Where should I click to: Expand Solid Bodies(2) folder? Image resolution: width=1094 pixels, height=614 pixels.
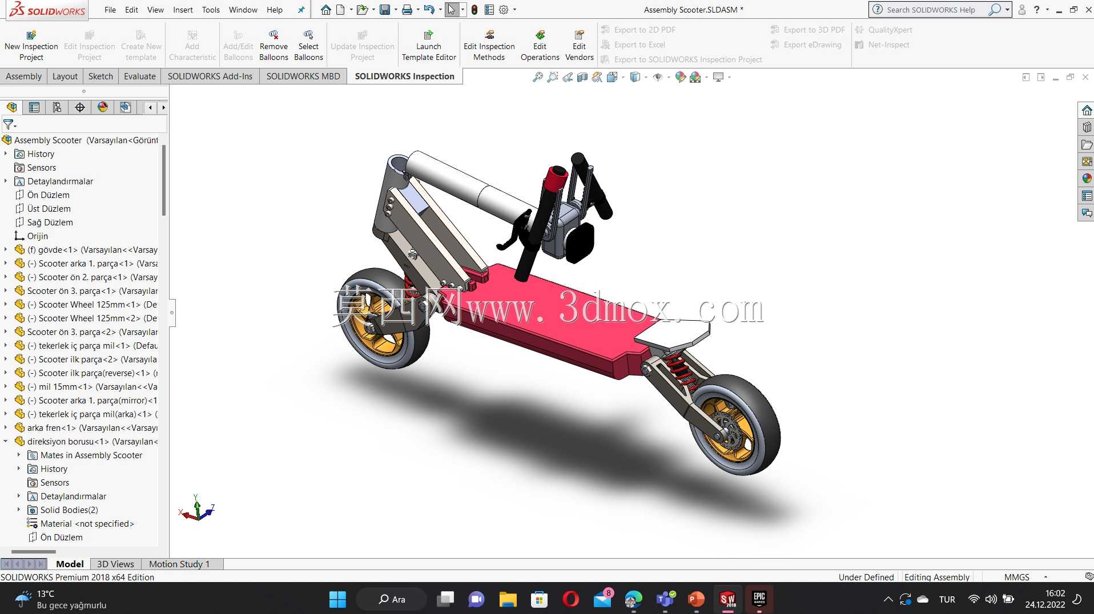[19, 510]
